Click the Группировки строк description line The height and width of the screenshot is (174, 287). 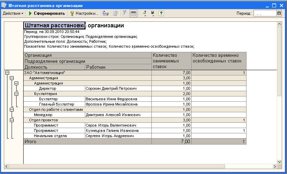click(x=81, y=37)
